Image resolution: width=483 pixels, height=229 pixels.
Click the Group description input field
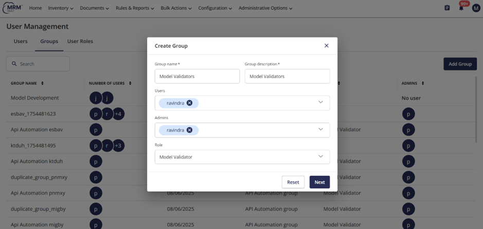[x=287, y=76]
